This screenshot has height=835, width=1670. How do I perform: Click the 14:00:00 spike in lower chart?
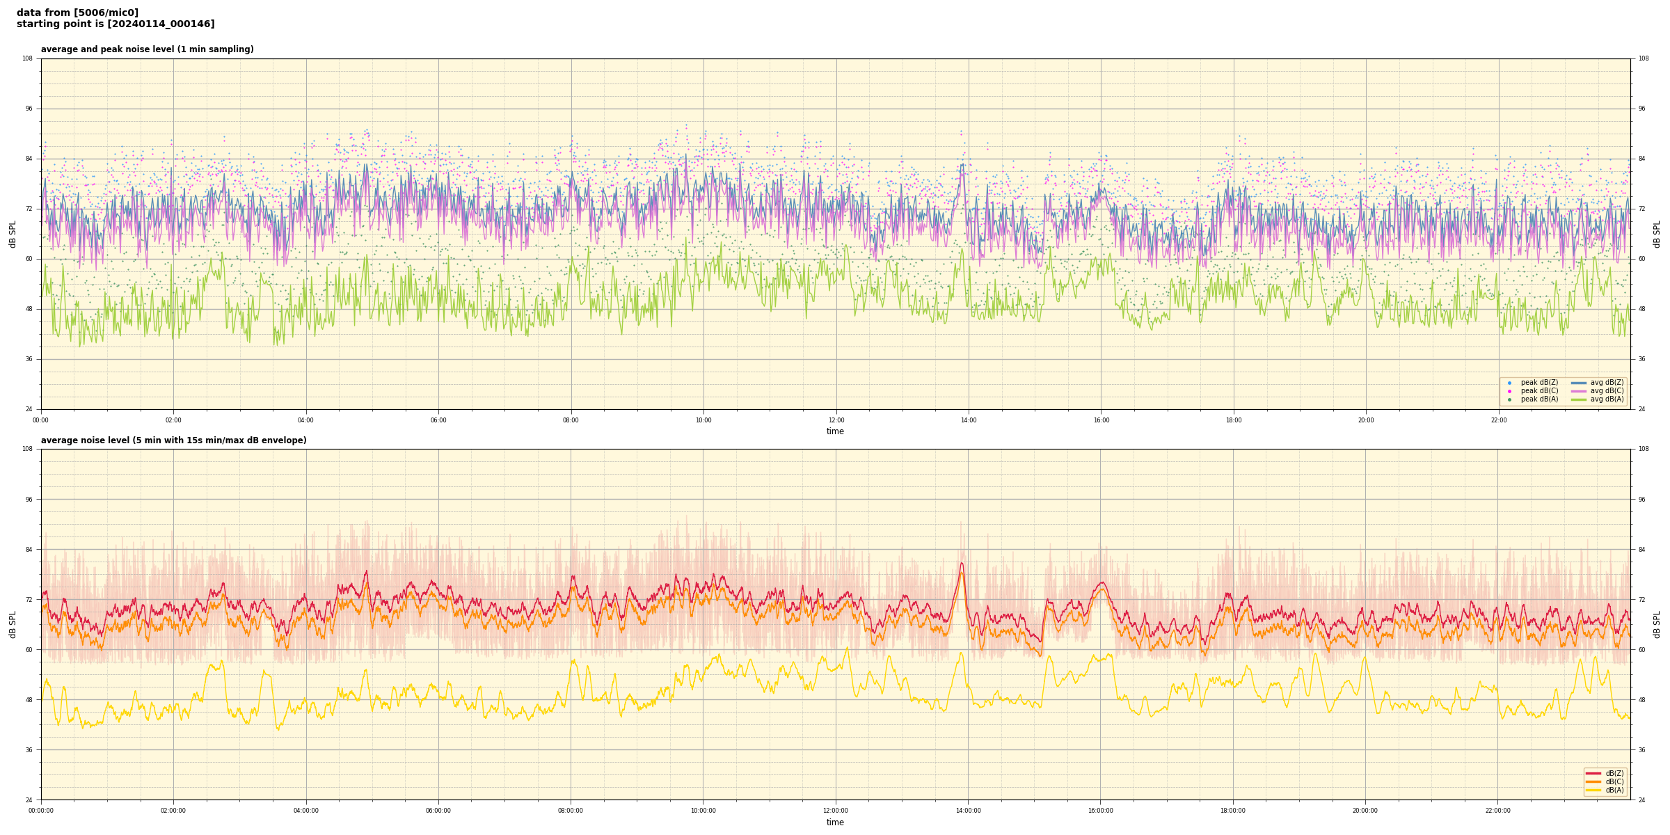962,565
